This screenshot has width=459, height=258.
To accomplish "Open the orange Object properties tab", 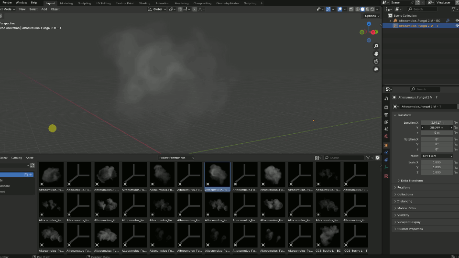I will [386, 145].
